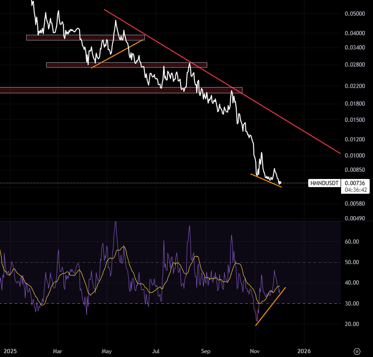This screenshot has height=357, width=373.
Task: Select the resistance zone rectangle near 0.04000
Action: [85, 38]
